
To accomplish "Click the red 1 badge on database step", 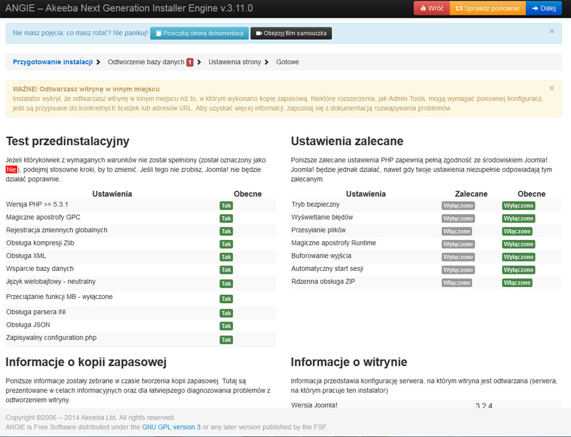I will point(190,63).
